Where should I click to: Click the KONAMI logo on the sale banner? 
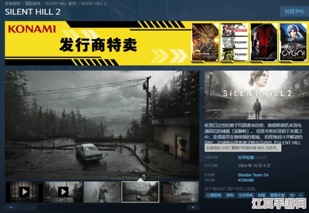click(32, 29)
